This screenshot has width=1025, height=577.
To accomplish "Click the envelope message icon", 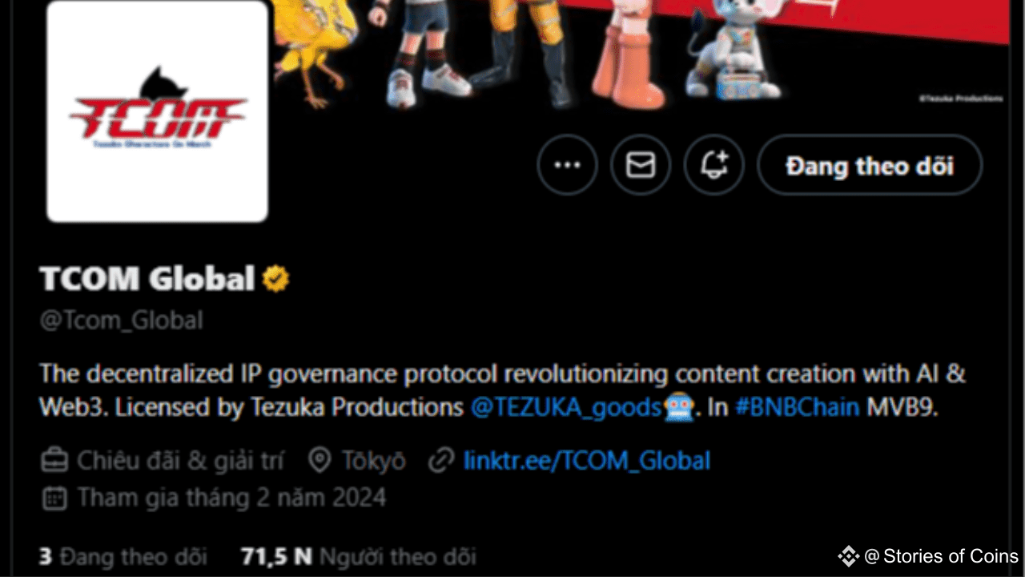I will (x=640, y=165).
